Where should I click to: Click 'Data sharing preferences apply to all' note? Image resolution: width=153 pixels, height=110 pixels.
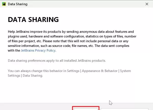click(57, 61)
